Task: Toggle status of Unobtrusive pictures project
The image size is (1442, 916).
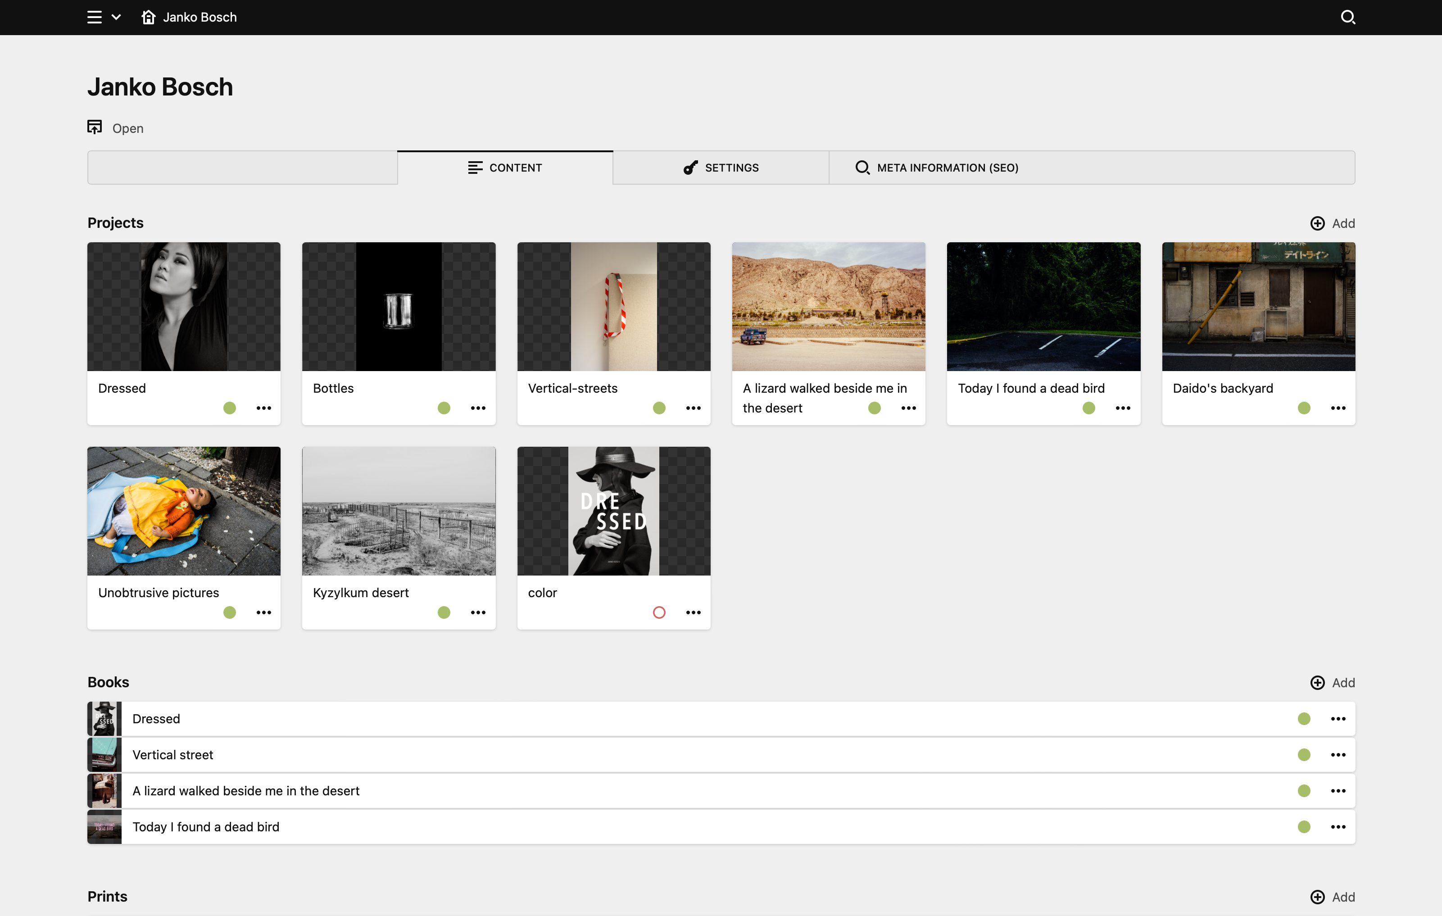Action: [229, 612]
